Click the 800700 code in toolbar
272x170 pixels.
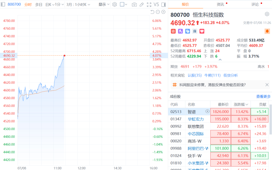14,4
